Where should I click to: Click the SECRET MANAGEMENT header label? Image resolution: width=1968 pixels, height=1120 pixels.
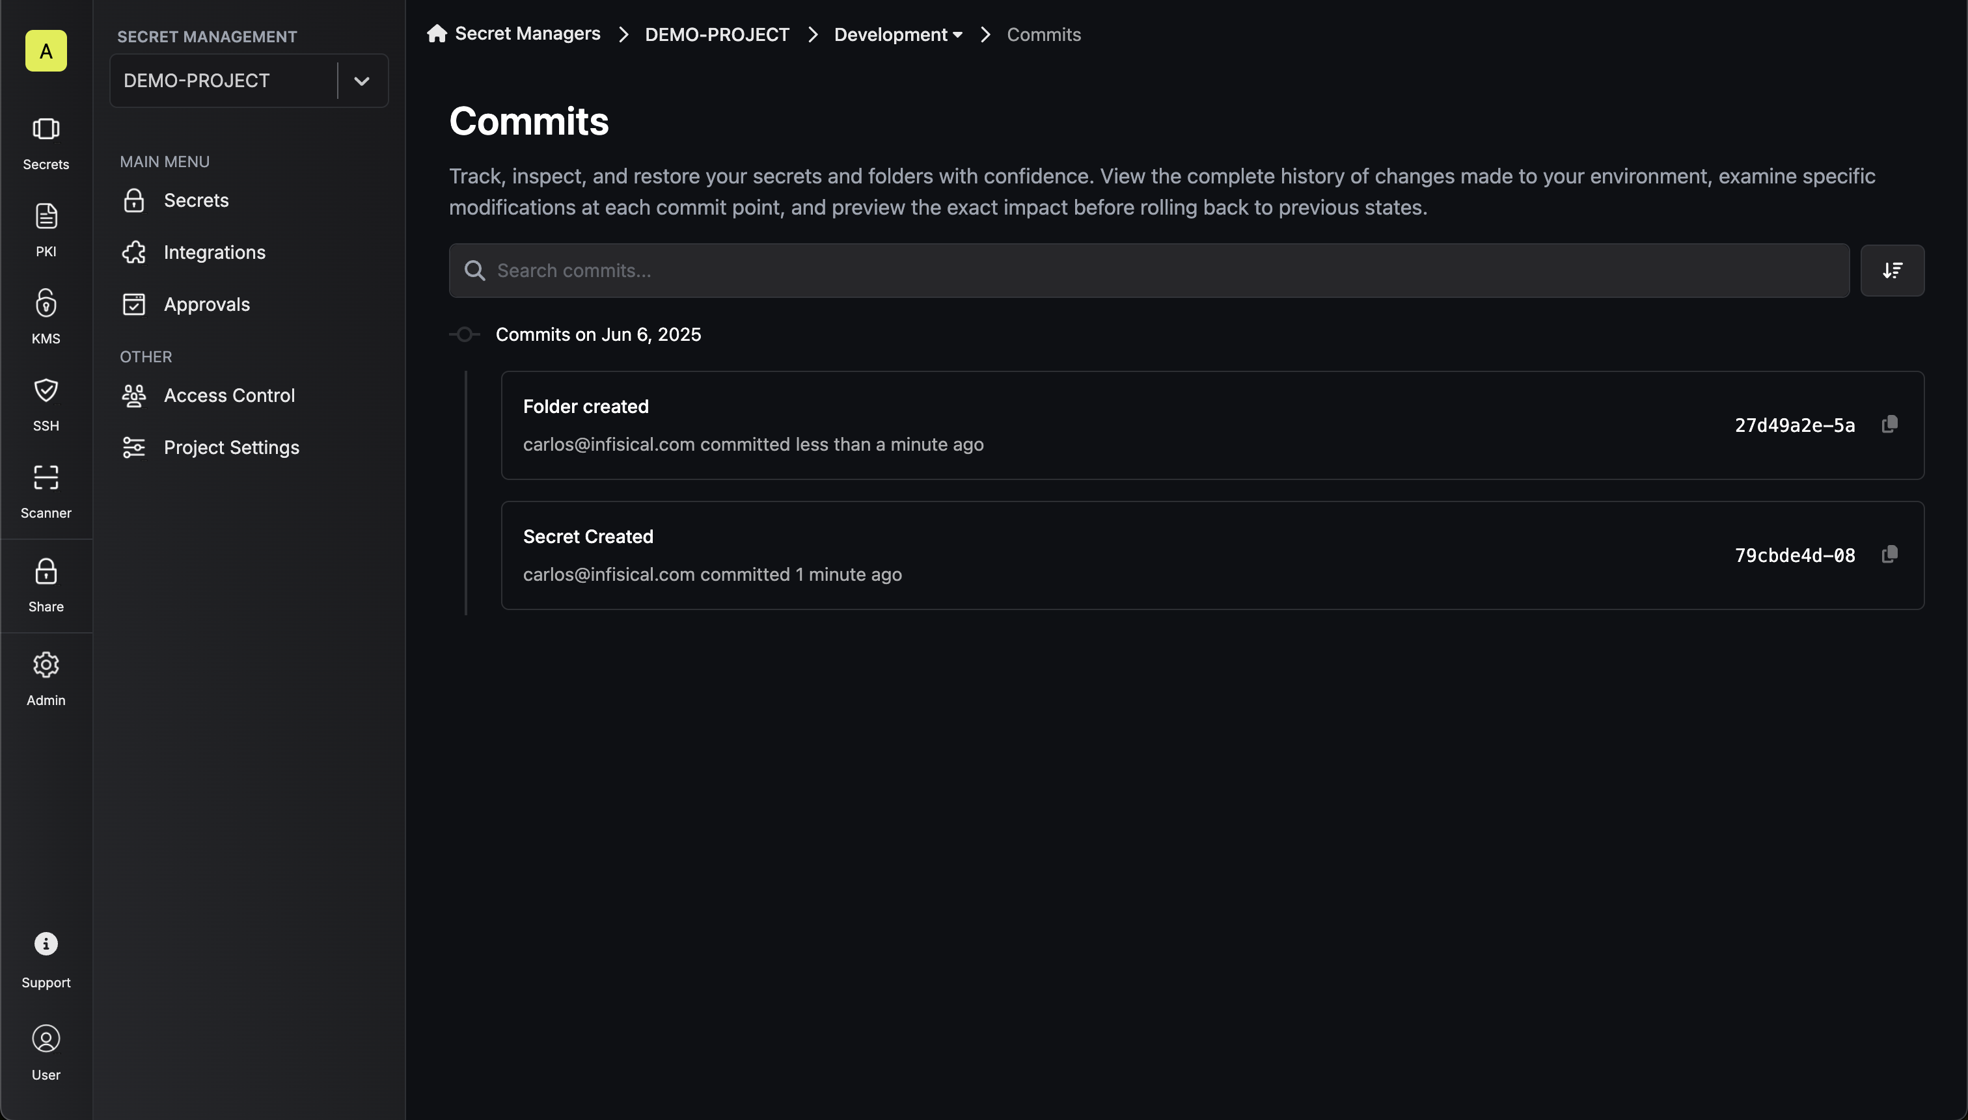[207, 37]
